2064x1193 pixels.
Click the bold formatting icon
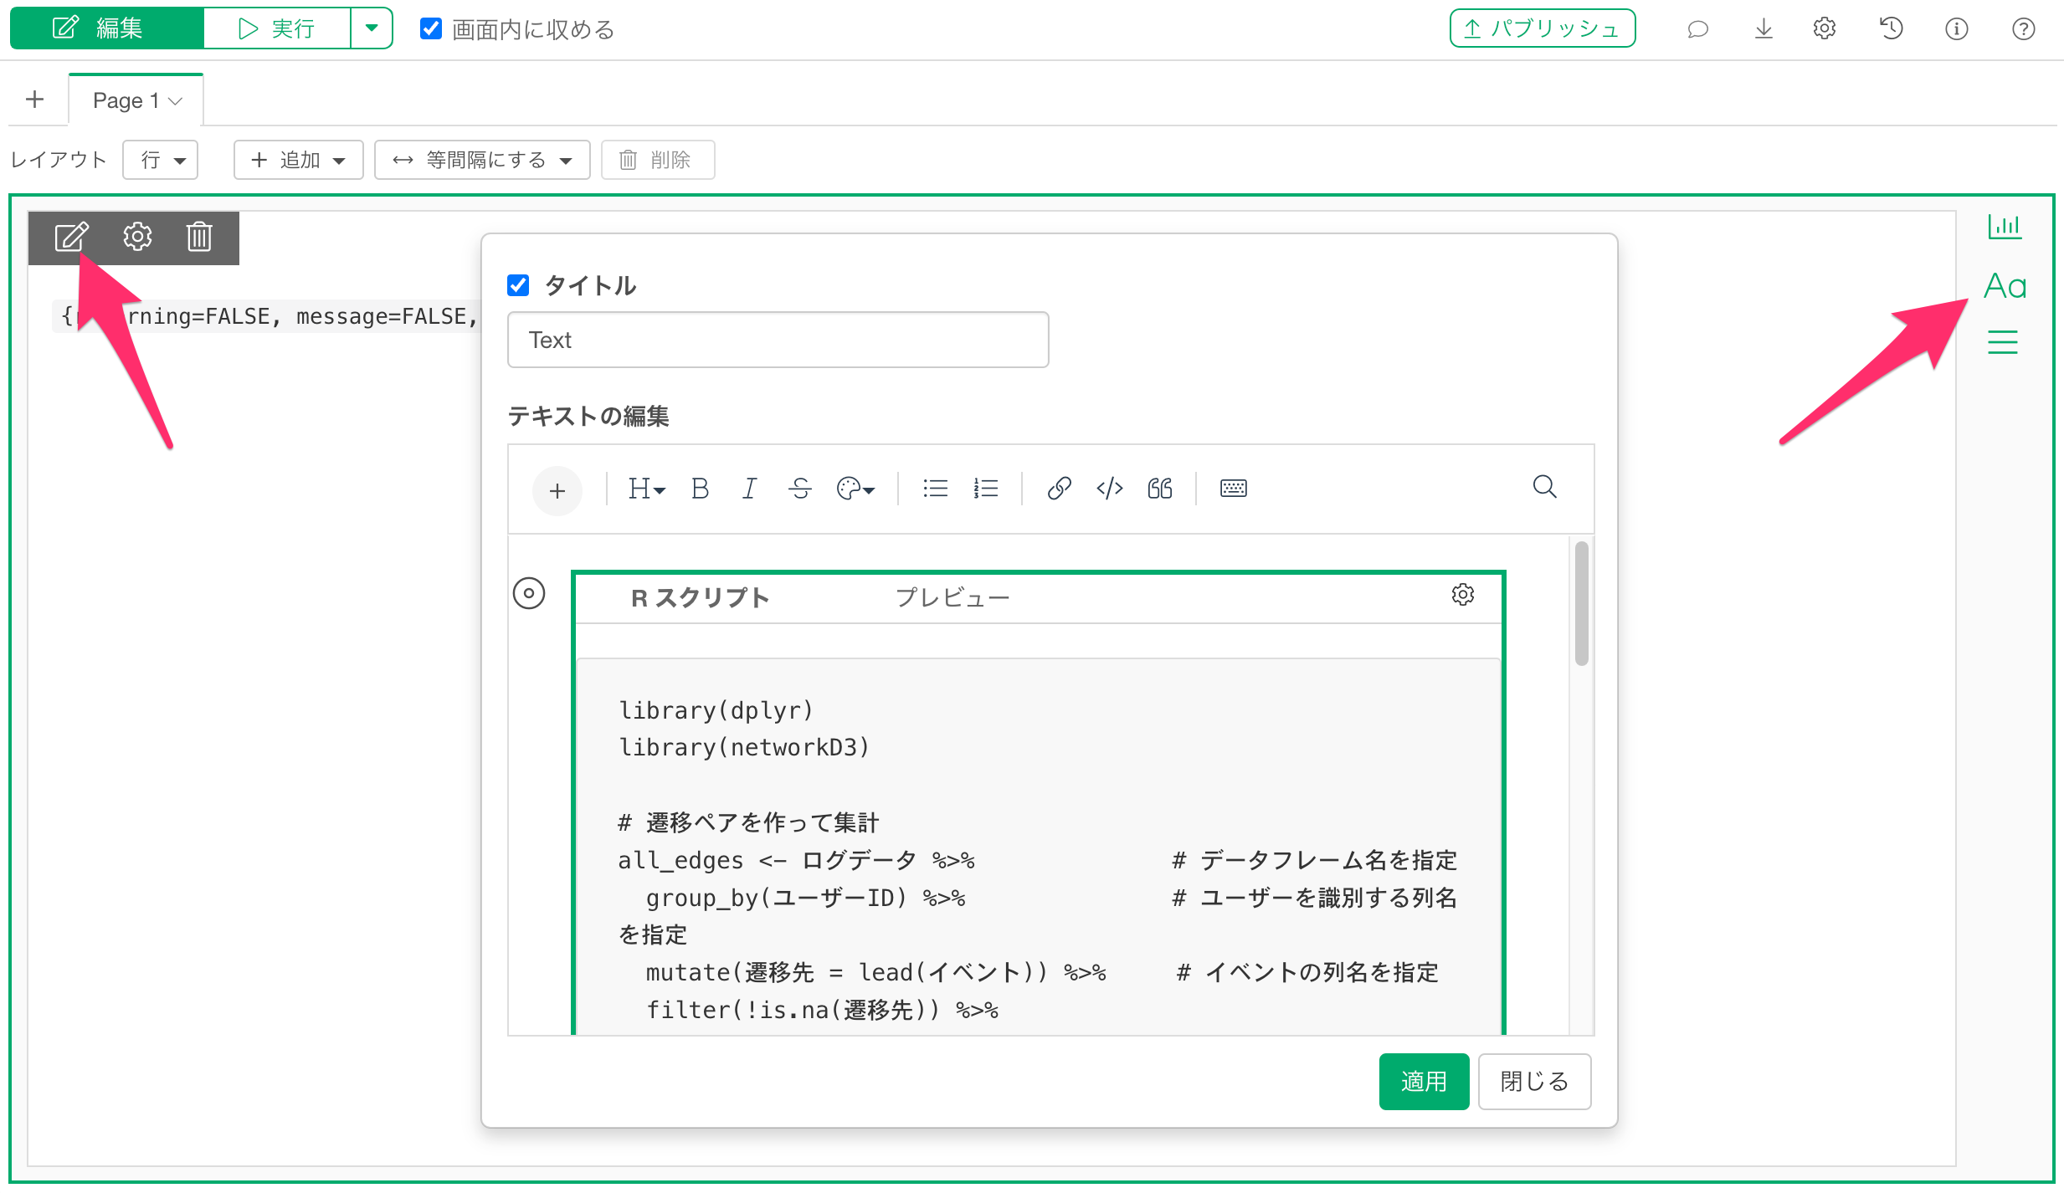point(700,489)
